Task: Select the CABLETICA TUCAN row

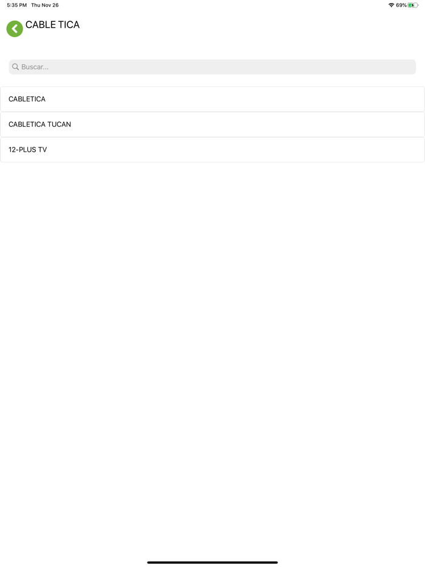Action: coord(212,124)
